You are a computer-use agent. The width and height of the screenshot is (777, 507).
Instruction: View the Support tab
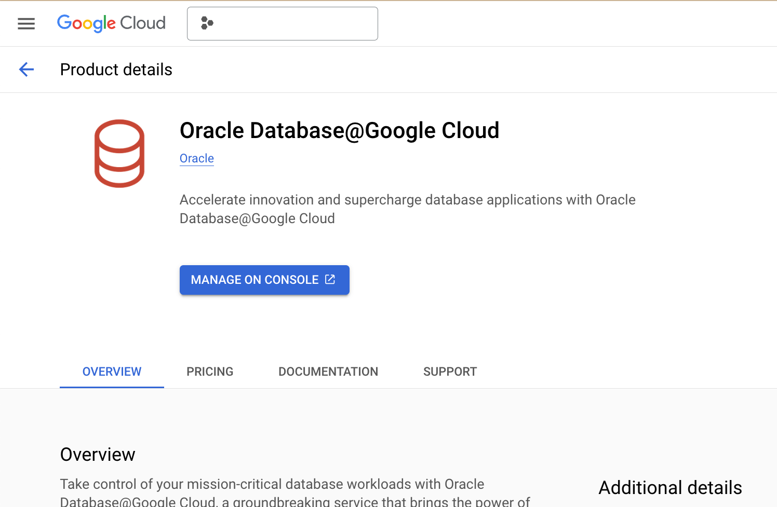pyautogui.click(x=450, y=372)
